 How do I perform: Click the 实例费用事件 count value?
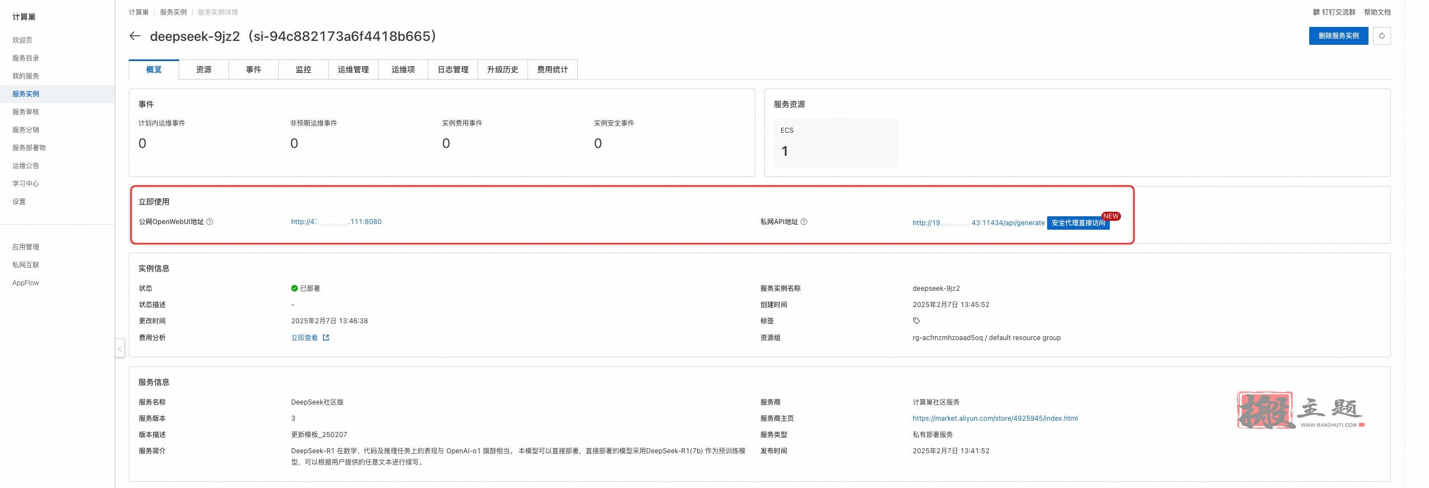coord(446,143)
